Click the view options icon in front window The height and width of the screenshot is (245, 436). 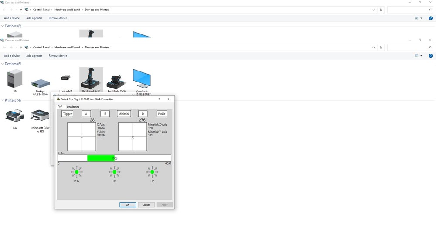tap(416, 56)
